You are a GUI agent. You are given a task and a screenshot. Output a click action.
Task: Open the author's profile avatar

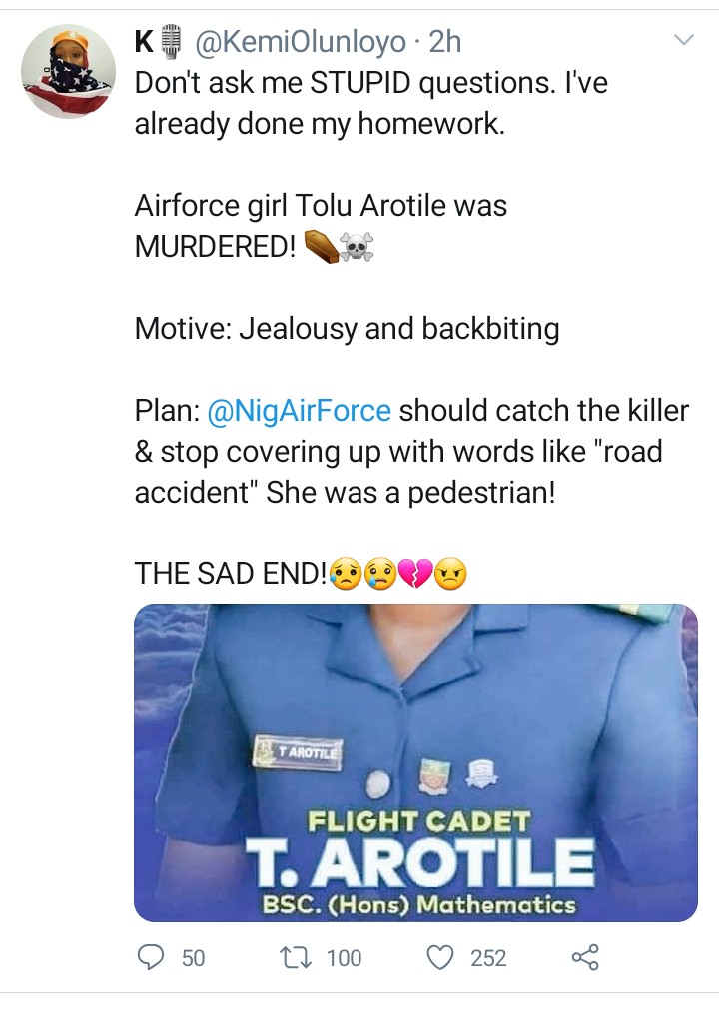pos(69,71)
